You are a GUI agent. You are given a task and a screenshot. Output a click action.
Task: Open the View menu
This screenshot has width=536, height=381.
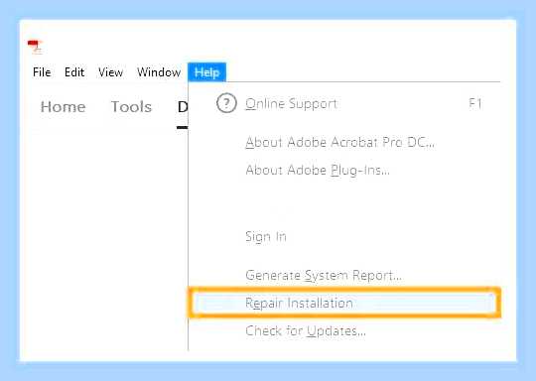[x=110, y=72]
